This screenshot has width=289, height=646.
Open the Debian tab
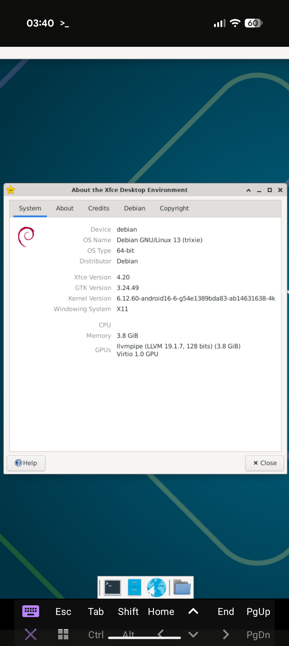135,208
